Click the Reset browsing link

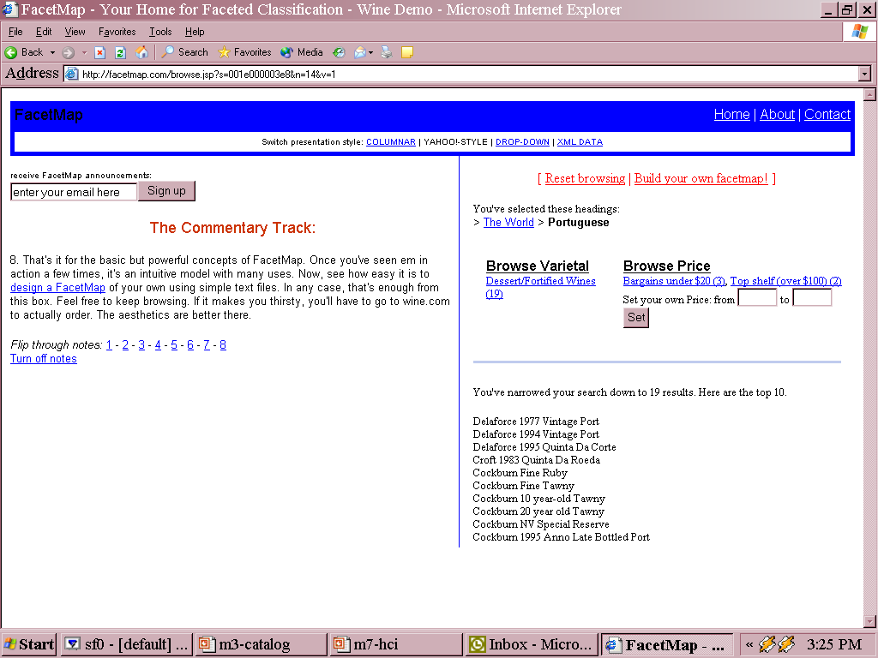pyautogui.click(x=585, y=178)
